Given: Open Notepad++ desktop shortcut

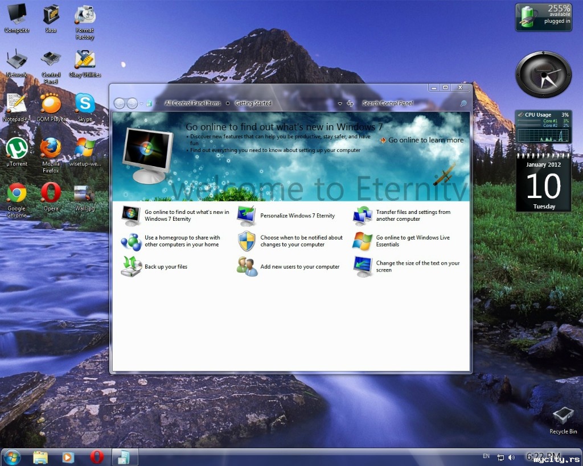Looking at the screenshot, I should pos(16,107).
